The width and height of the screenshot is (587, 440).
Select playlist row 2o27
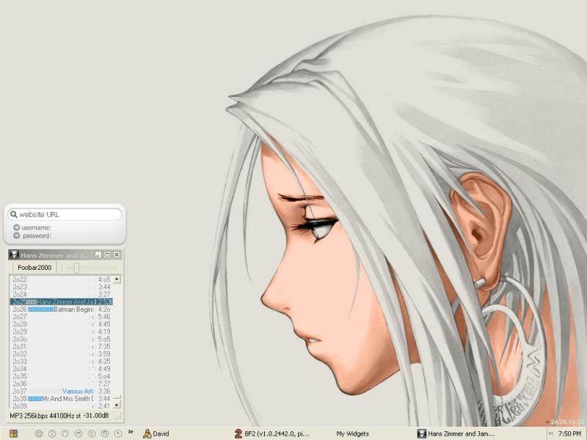click(62, 317)
